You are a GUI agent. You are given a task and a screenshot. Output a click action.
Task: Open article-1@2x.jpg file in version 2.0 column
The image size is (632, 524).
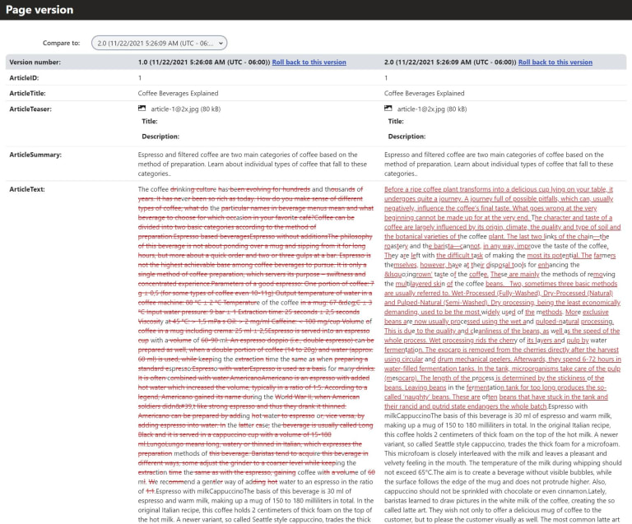(432, 109)
